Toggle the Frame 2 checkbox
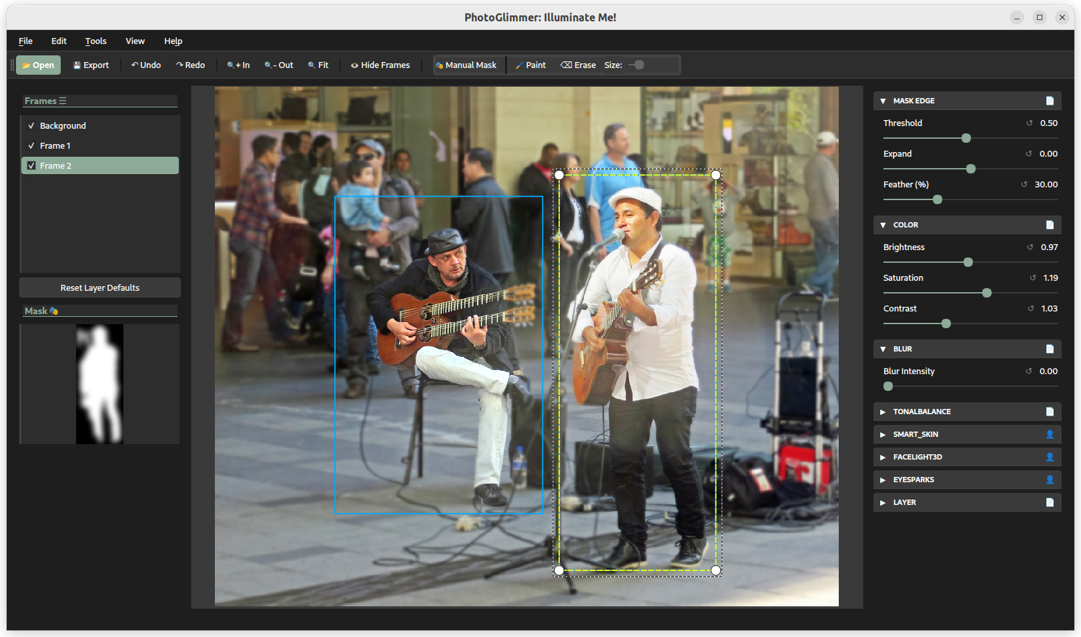This screenshot has width=1081, height=637. click(x=31, y=166)
